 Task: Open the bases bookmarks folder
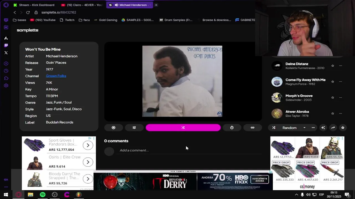[x=19, y=20]
